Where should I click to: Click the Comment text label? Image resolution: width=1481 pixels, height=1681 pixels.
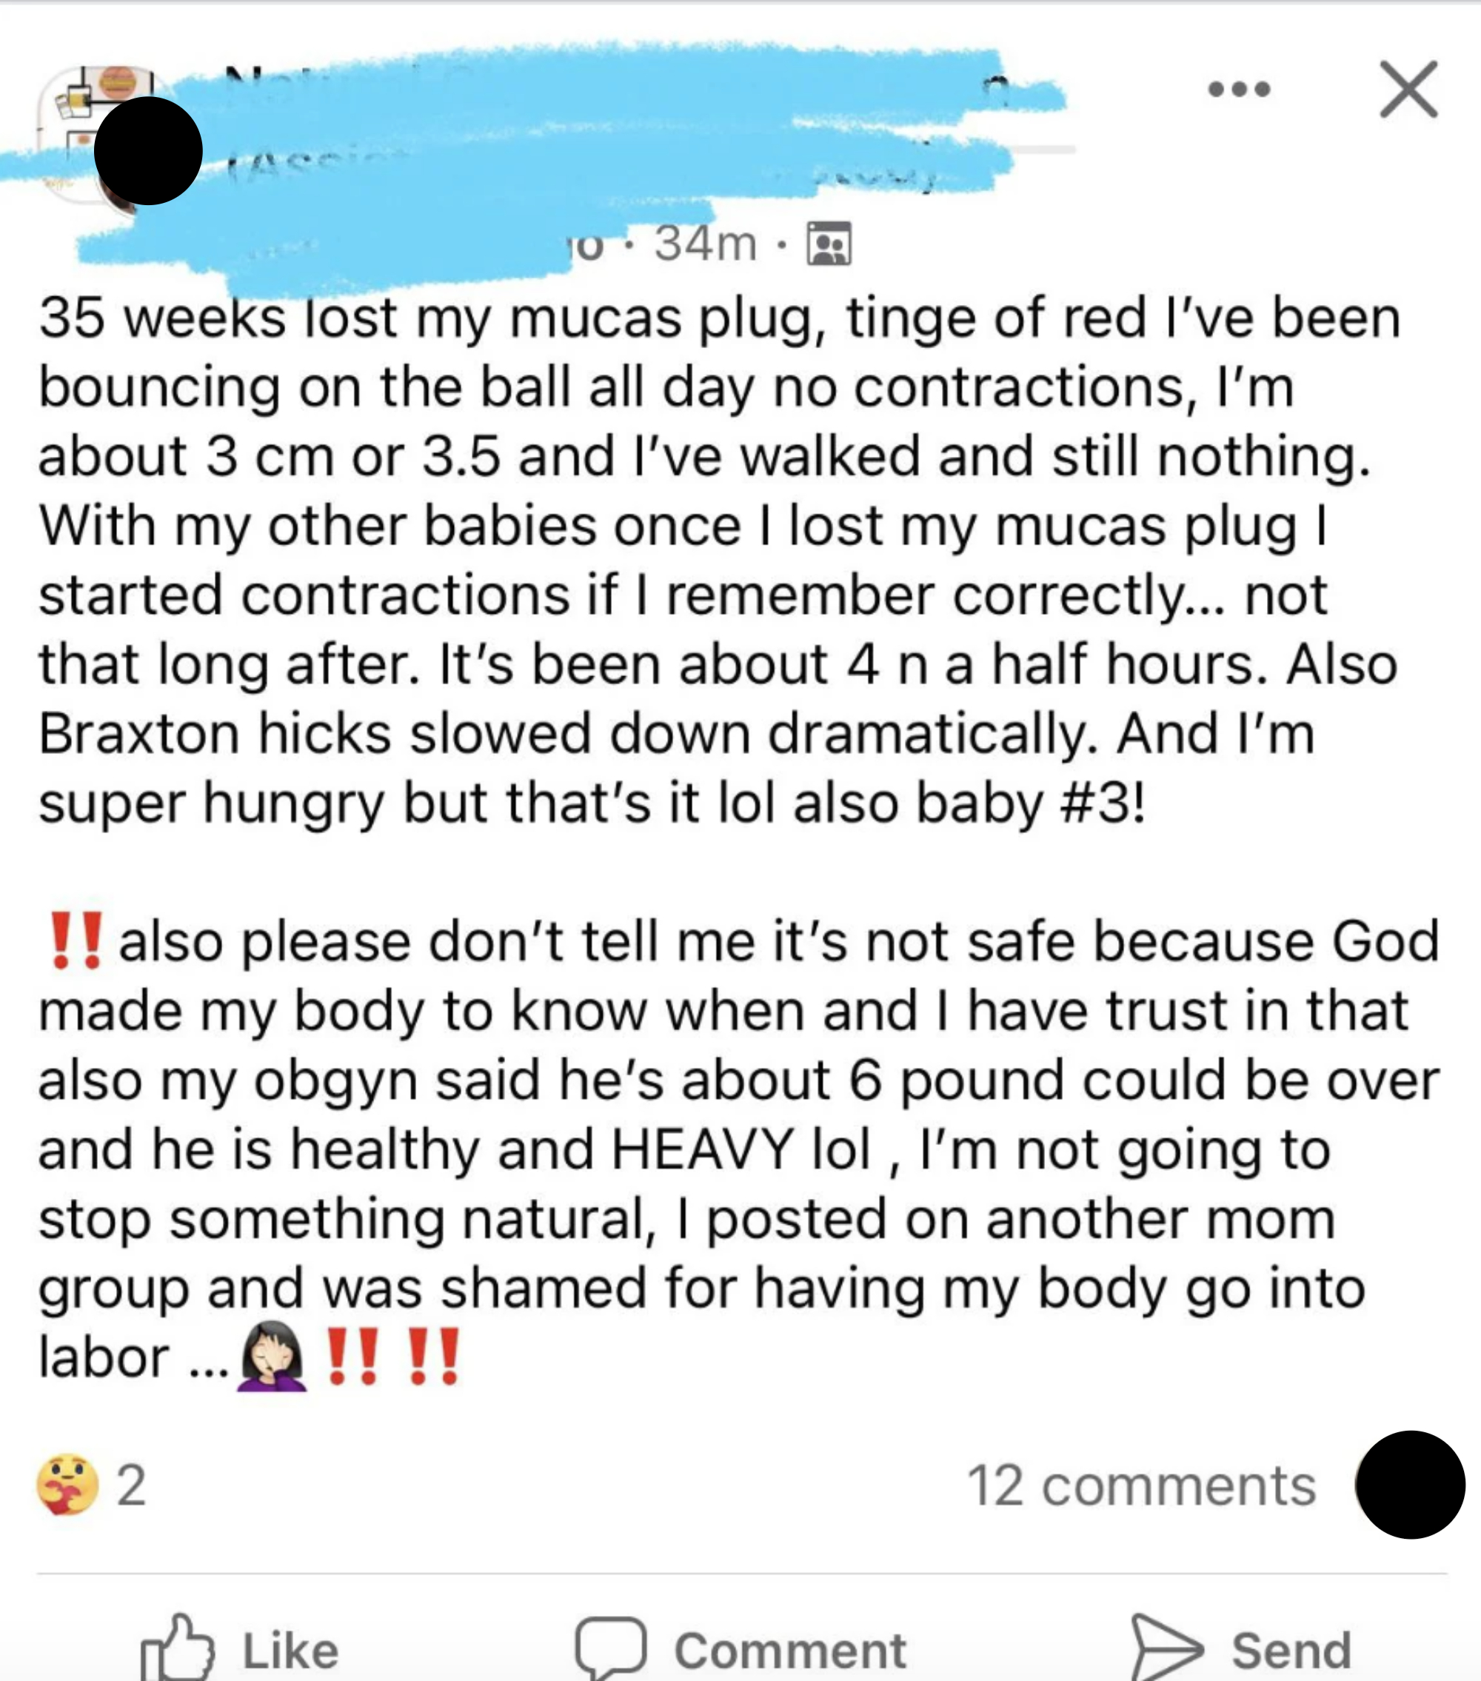pyautogui.click(x=790, y=1651)
